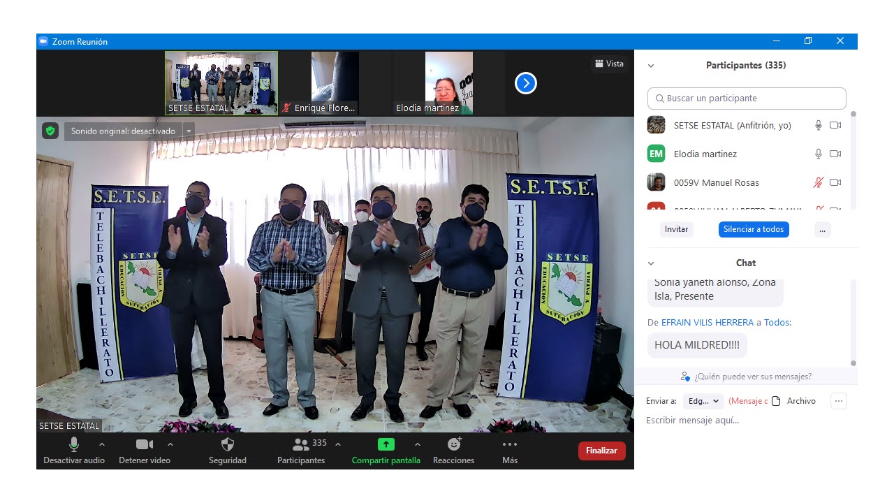The height and width of the screenshot is (503, 894).
Task: Click Silenciar a todos button
Action: coord(754,229)
